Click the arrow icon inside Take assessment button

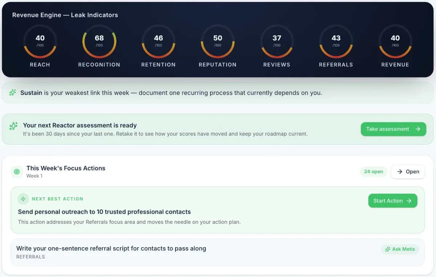(x=418, y=129)
